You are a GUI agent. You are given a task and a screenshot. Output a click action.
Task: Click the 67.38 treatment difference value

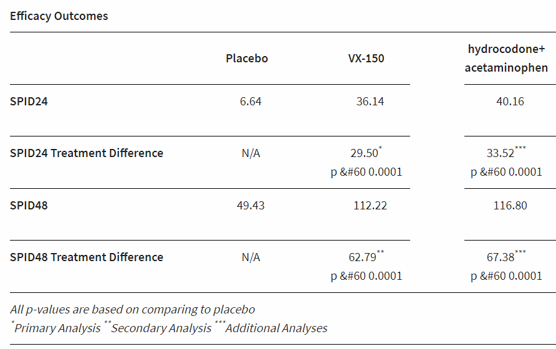(x=501, y=257)
